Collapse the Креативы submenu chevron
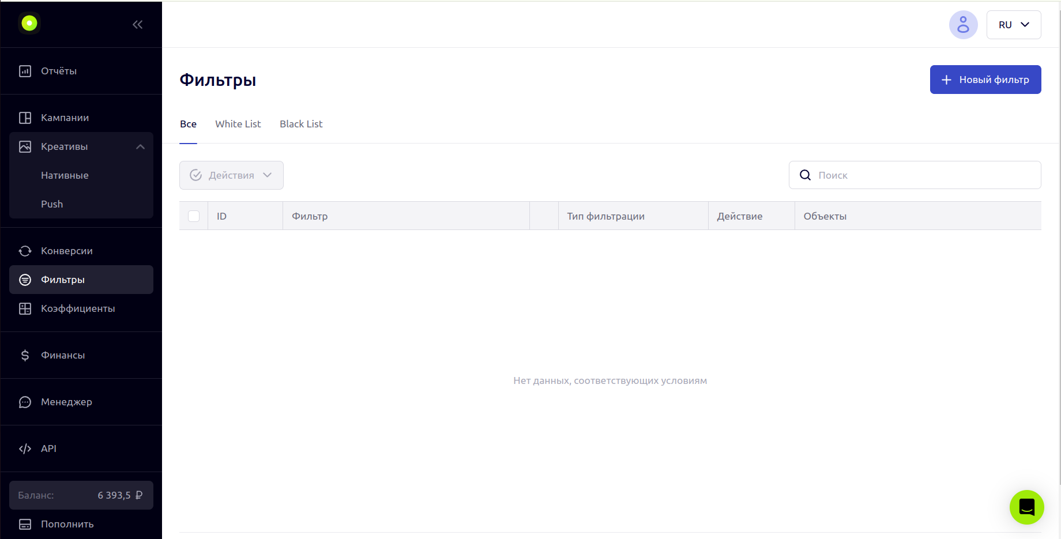The width and height of the screenshot is (1061, 539). (x=140, y=147)
